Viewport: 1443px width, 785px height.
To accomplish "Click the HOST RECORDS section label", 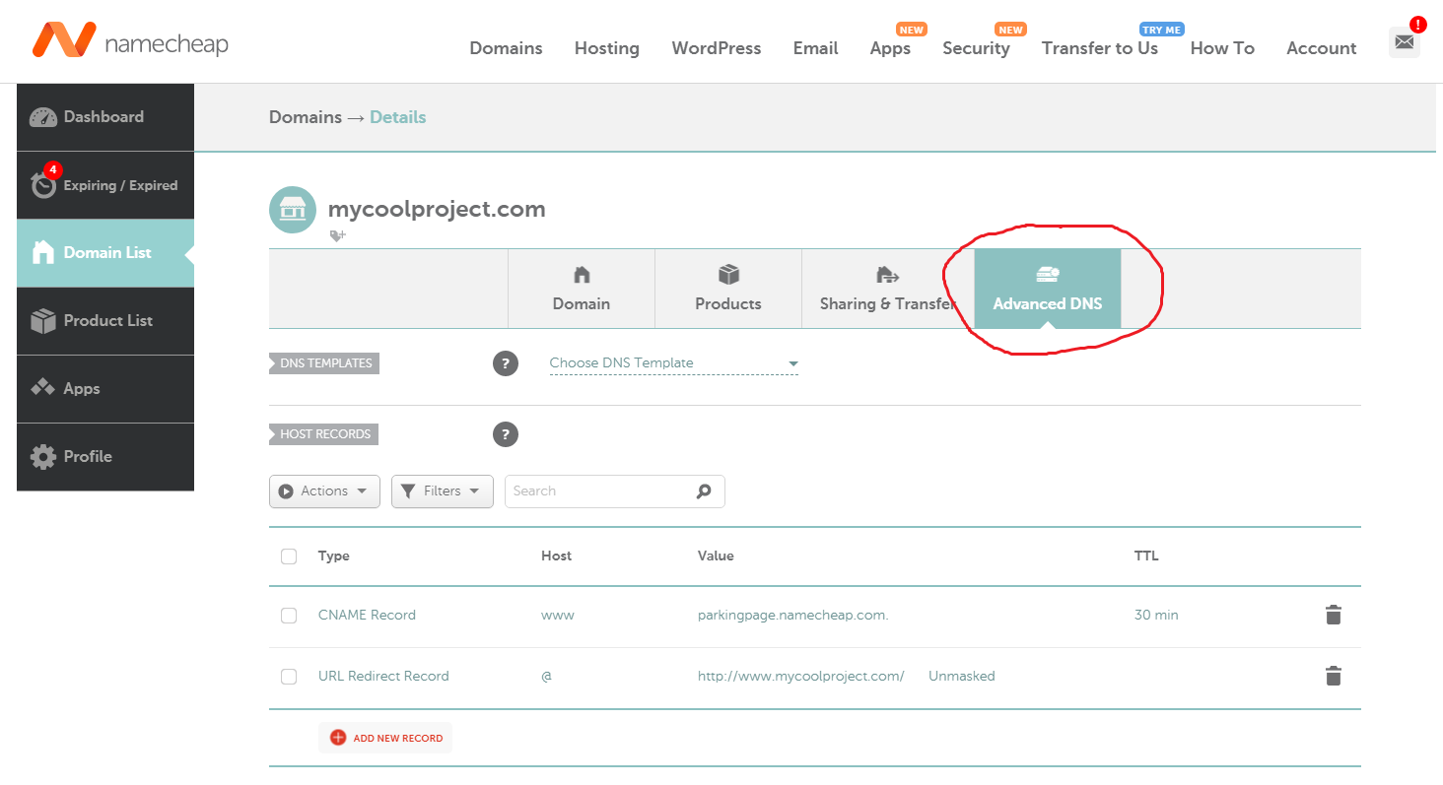I will coord(324,434).
